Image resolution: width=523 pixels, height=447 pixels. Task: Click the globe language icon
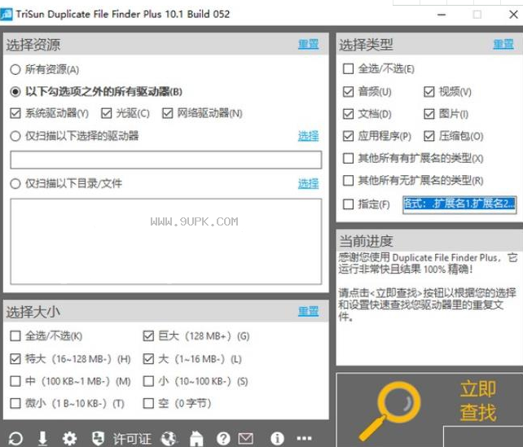tap(169, 438)
